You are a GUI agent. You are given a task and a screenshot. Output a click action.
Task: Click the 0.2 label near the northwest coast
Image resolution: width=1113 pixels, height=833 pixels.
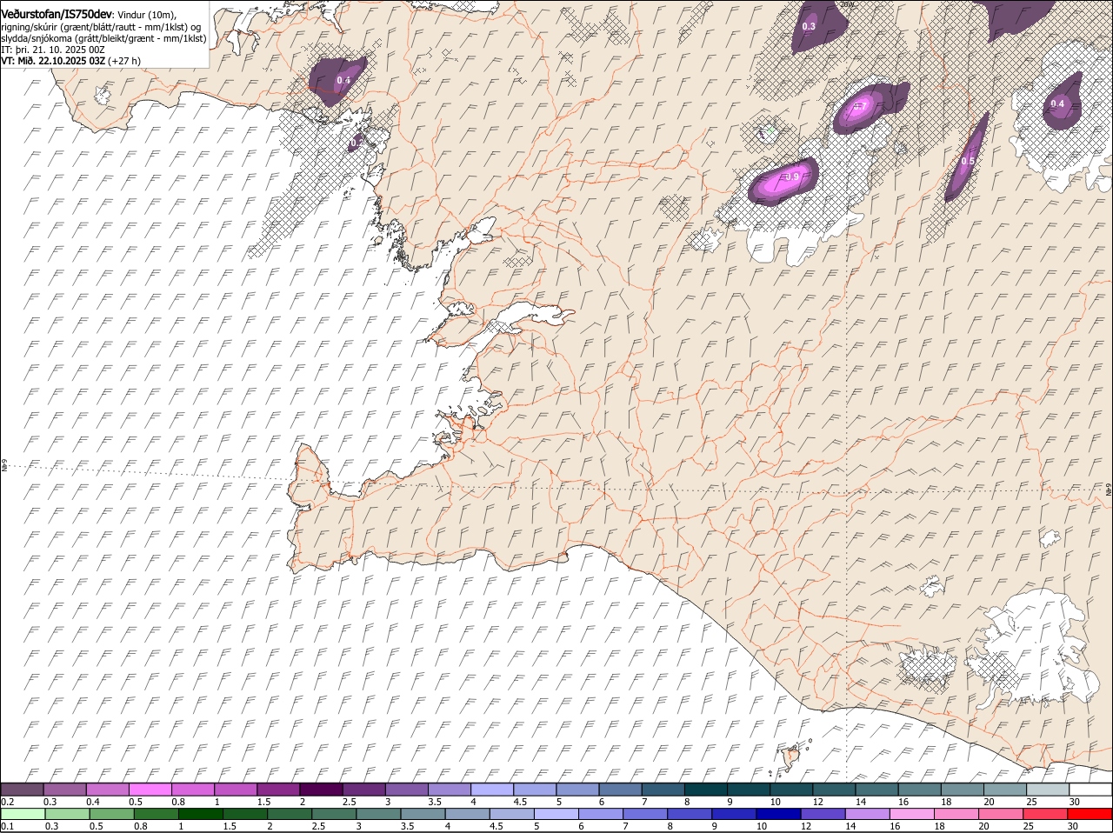tap(357, 143)
